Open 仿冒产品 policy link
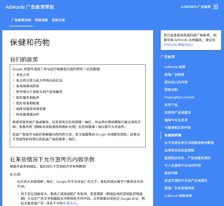 click(171, 105)
